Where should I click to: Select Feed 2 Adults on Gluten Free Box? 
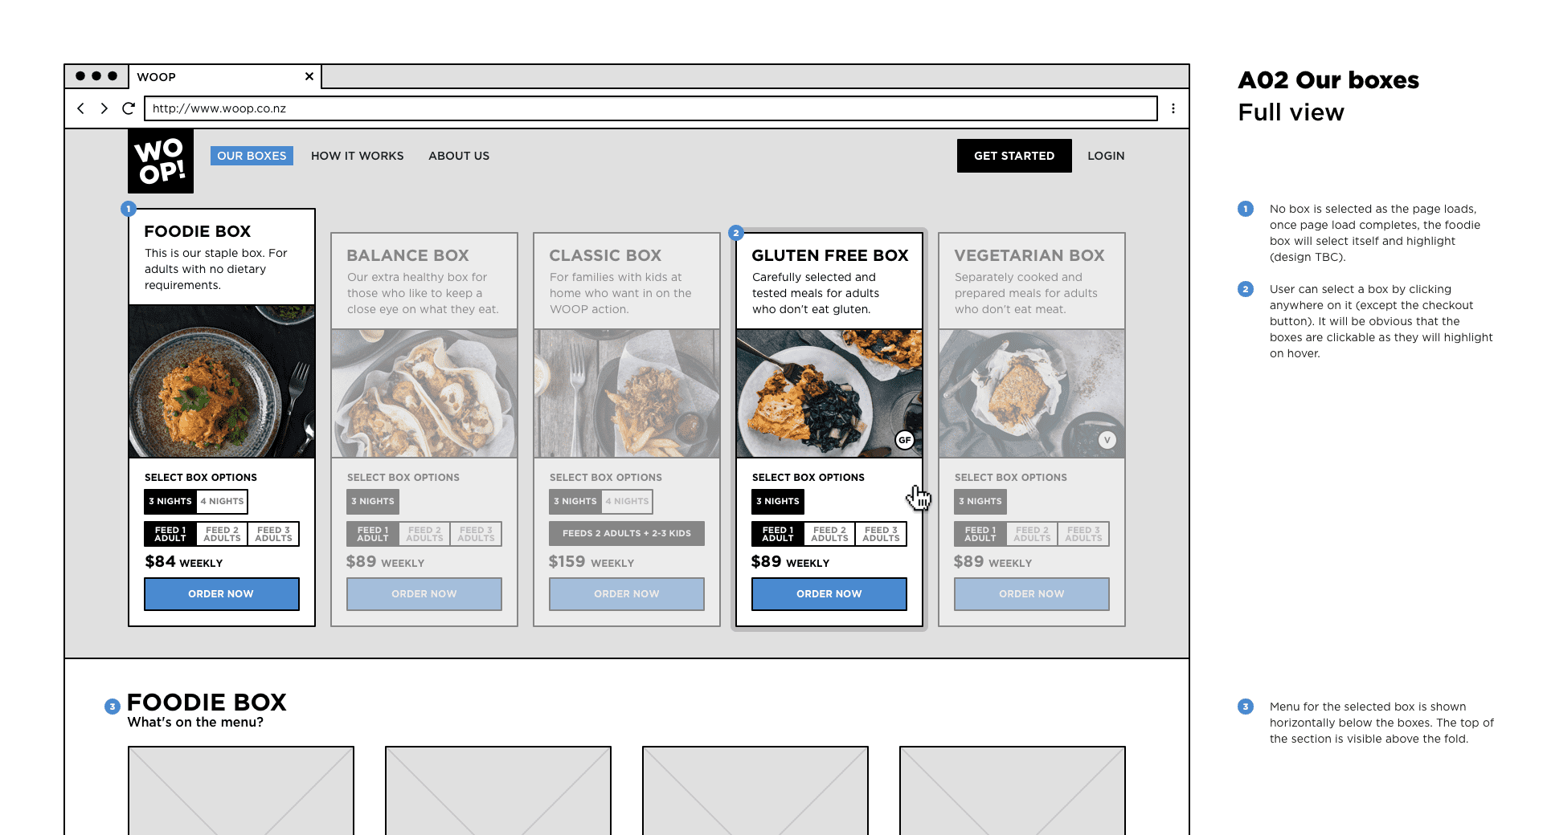[x=829, y=533]
